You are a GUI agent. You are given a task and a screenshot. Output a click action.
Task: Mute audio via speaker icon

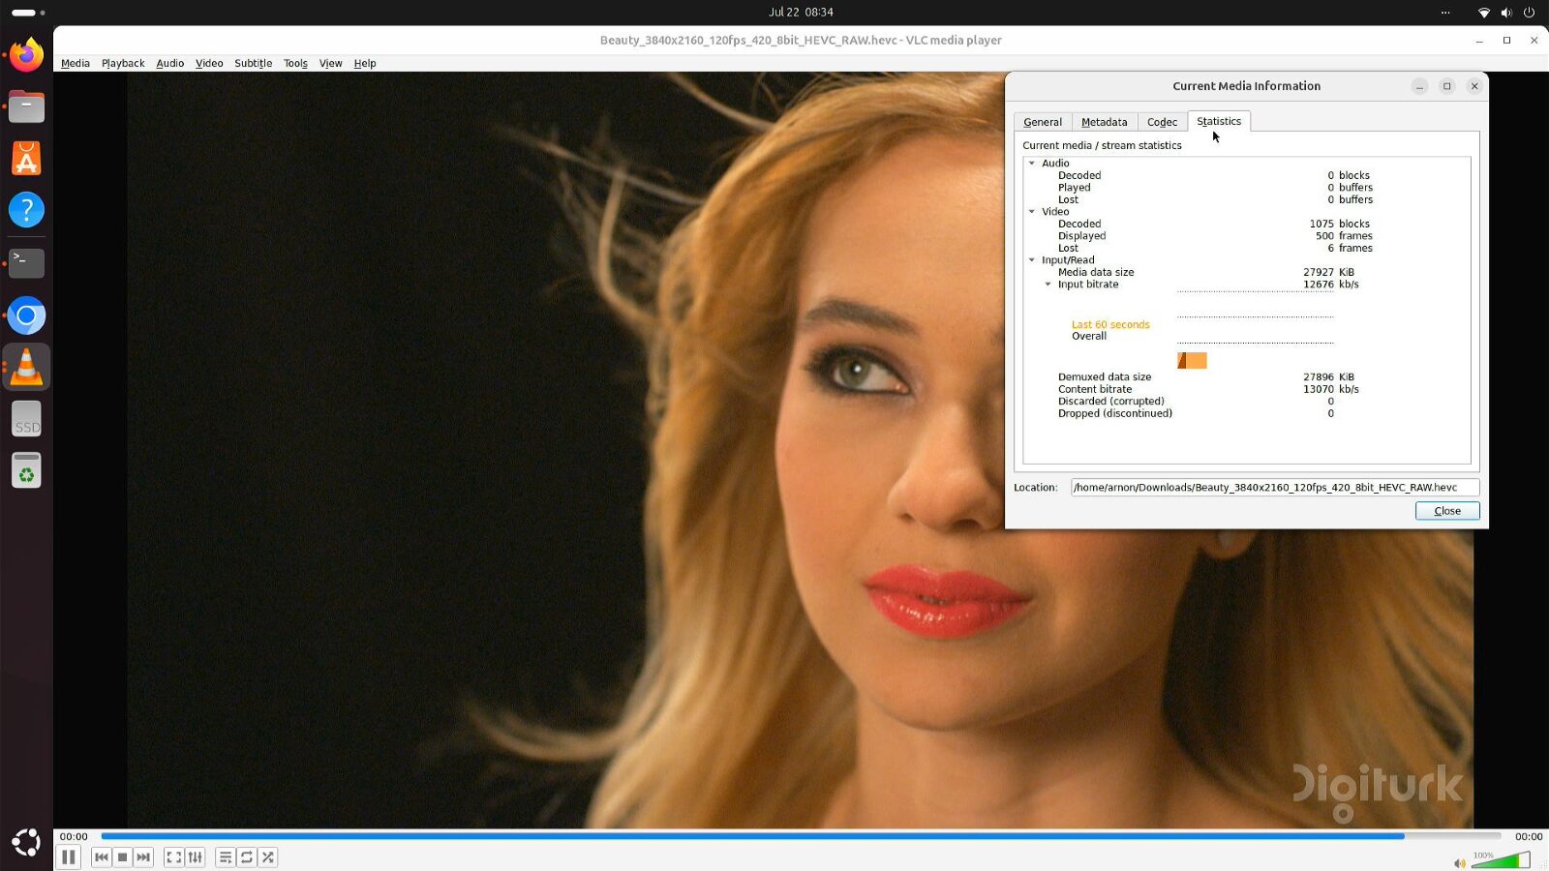pyautogui.click(x=1459, y=863)
